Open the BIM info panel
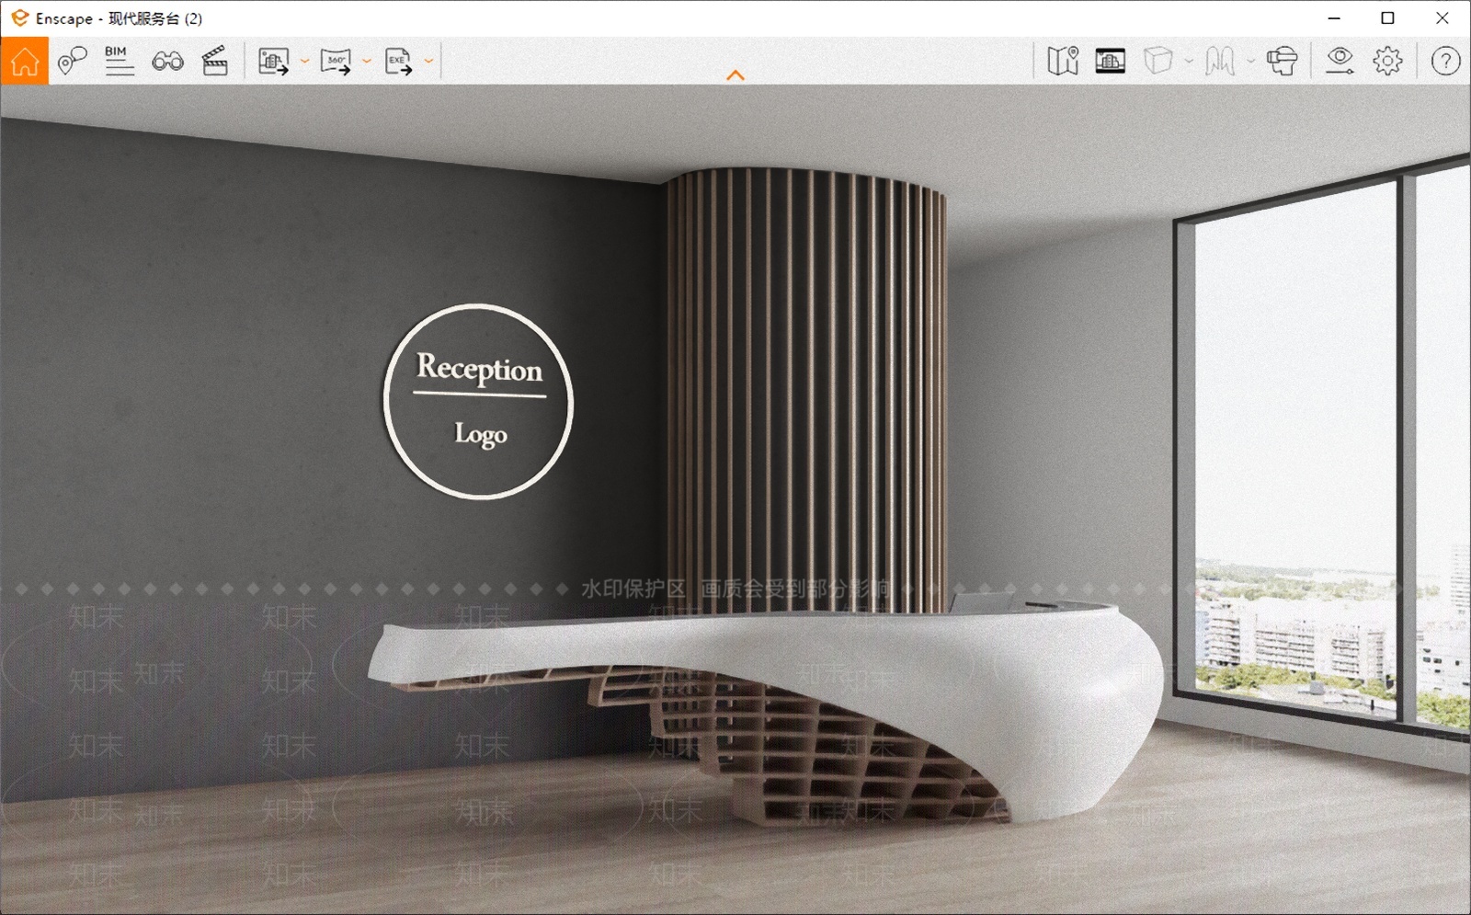The height and width of the screenshot is (915, 1471). click(119, 61)
